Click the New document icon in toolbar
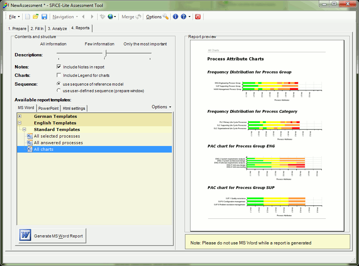The image size is (359, 266). click(x=27, y=17)
